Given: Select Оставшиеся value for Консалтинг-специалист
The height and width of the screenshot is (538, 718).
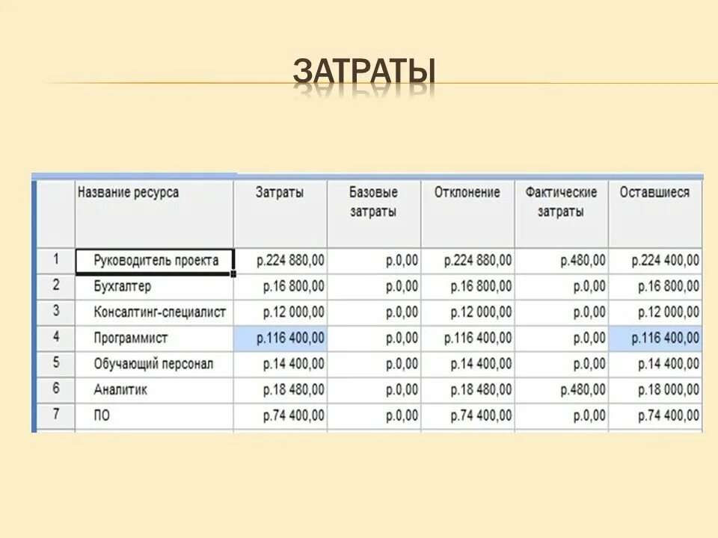Looking at the screenshot, I should coord(655,313).
